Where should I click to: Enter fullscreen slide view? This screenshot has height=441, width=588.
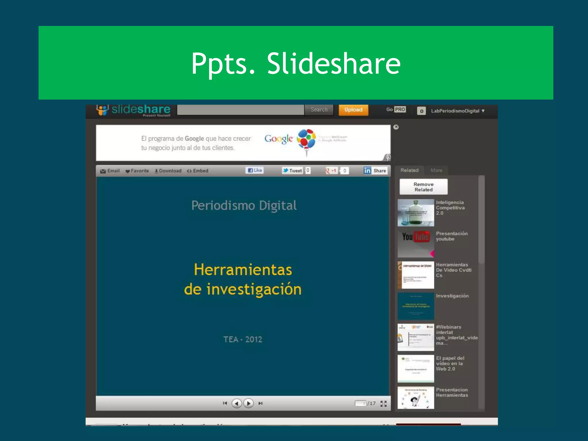tap(384, 404)
